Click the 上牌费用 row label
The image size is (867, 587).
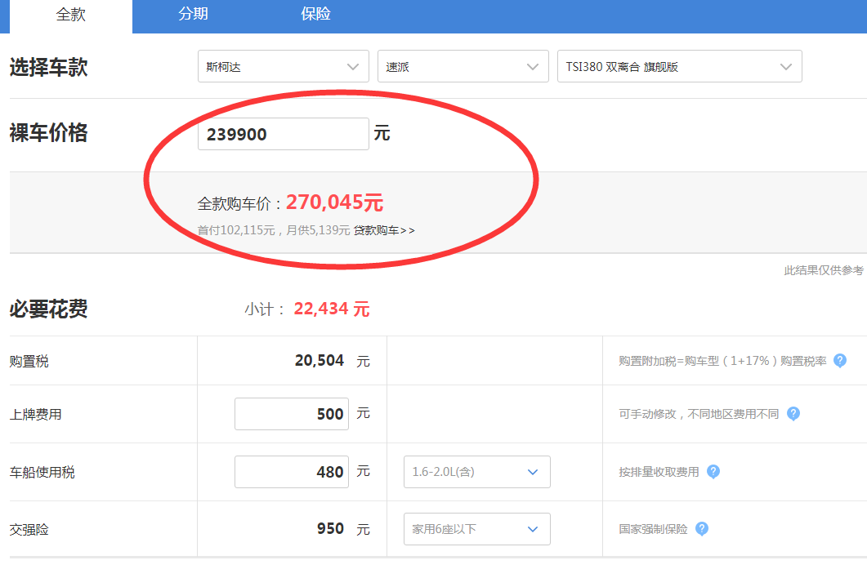[x=35, y=414]
